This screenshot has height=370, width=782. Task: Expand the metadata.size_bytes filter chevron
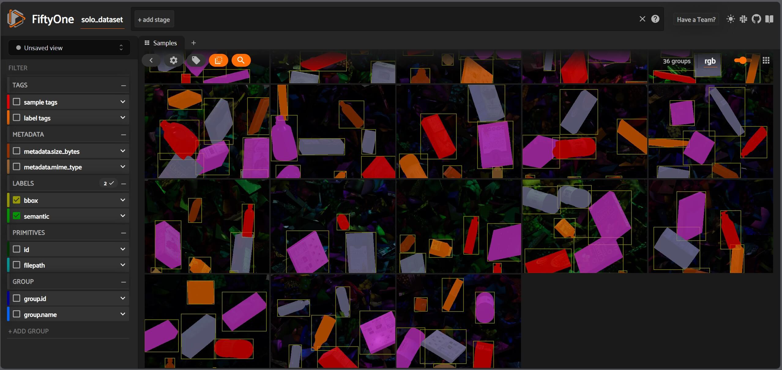123,151
